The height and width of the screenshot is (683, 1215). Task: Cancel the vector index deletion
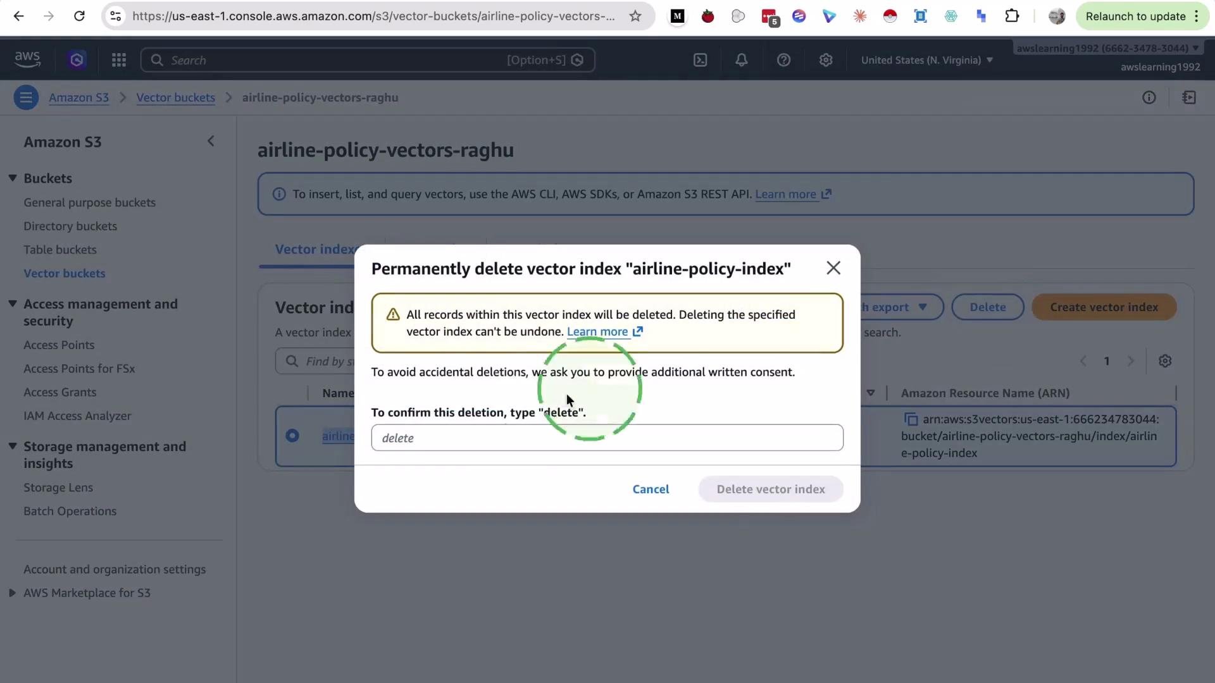point(651,489)
